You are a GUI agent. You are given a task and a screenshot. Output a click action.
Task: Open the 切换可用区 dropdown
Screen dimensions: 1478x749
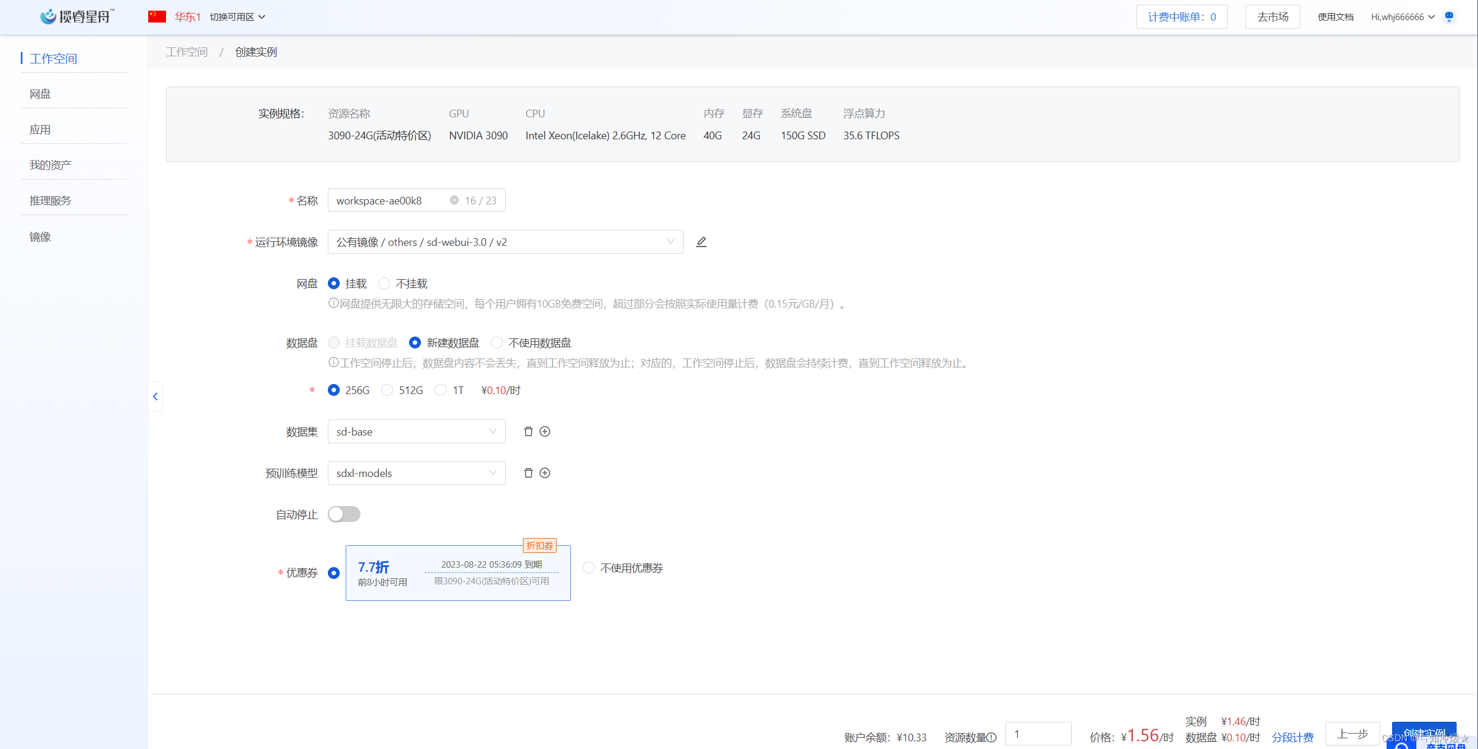click(237, 17)
